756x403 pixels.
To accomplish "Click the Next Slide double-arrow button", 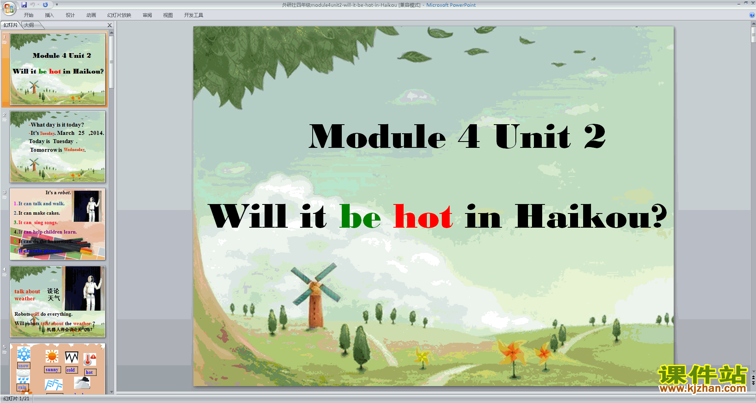I will pos(753,383).
